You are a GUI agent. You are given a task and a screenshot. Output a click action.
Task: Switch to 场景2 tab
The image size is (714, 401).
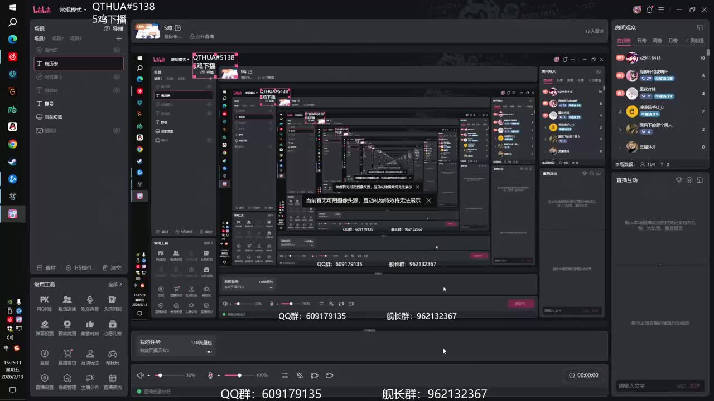click(58, 38)
